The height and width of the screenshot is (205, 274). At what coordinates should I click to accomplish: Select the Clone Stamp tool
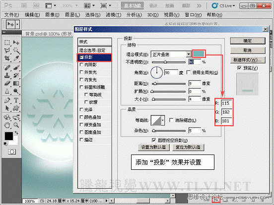pos(7,75)
